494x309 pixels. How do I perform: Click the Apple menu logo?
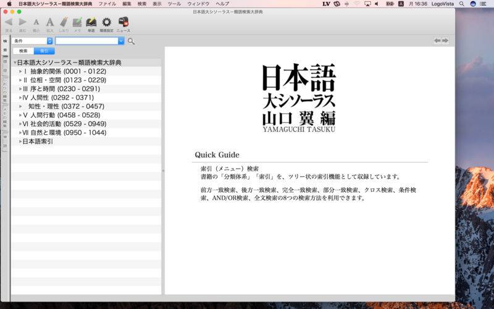[x=9, y=4]
